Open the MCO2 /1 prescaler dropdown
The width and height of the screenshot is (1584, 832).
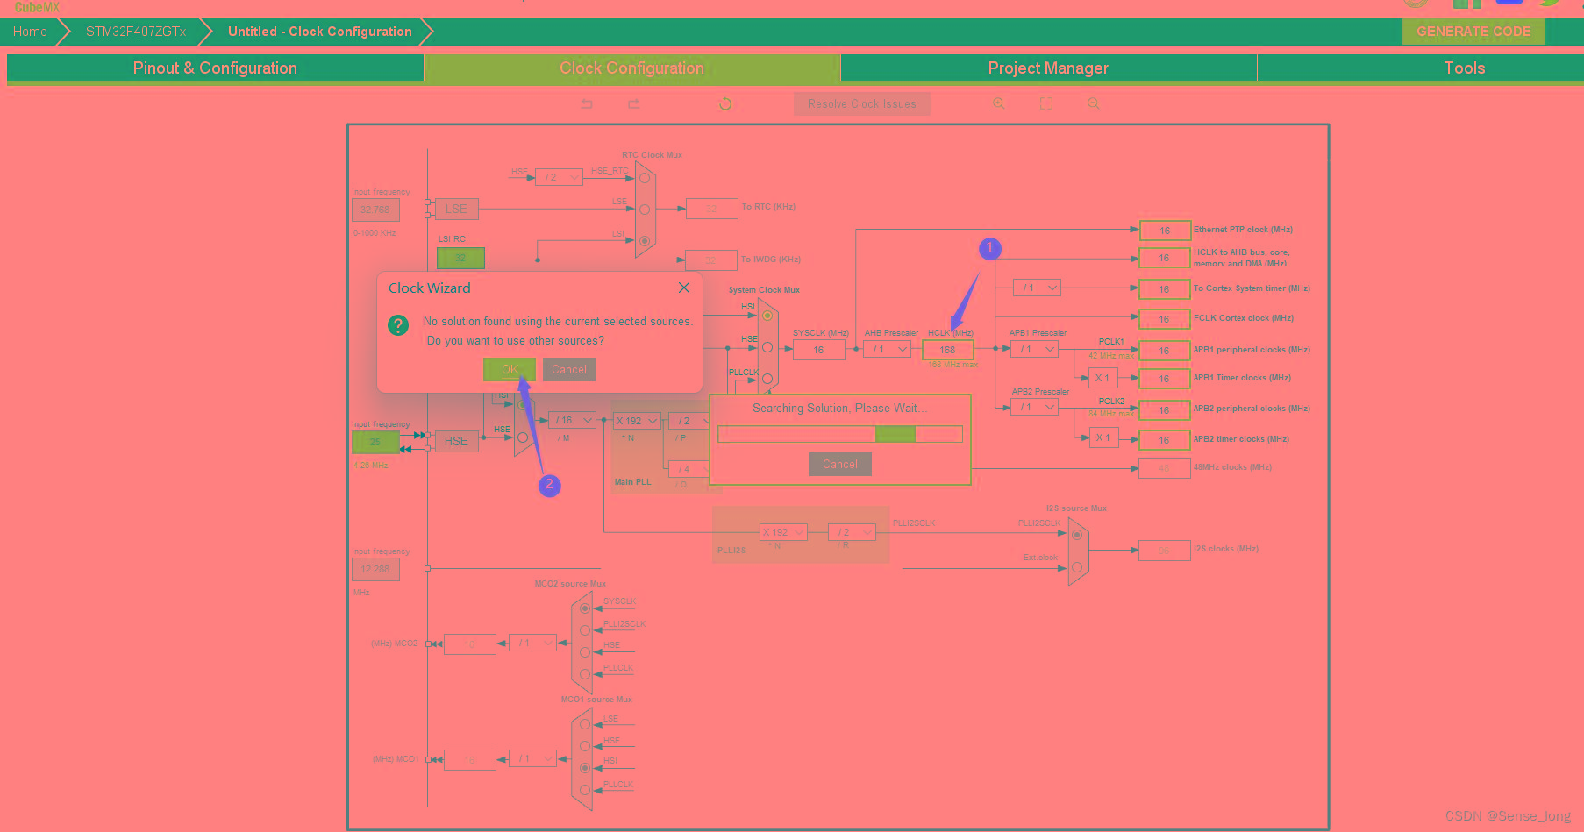tap(532, 643)
